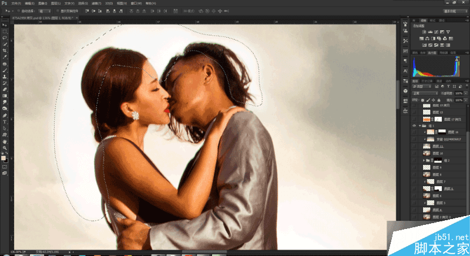This screenshot has height=256, width=470.
Task: Switch to the 历史记录 history tab
Action: point(426,81)
